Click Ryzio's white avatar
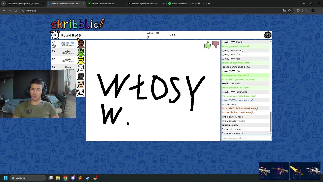This screenshot has height=182, width=323. 81,67
